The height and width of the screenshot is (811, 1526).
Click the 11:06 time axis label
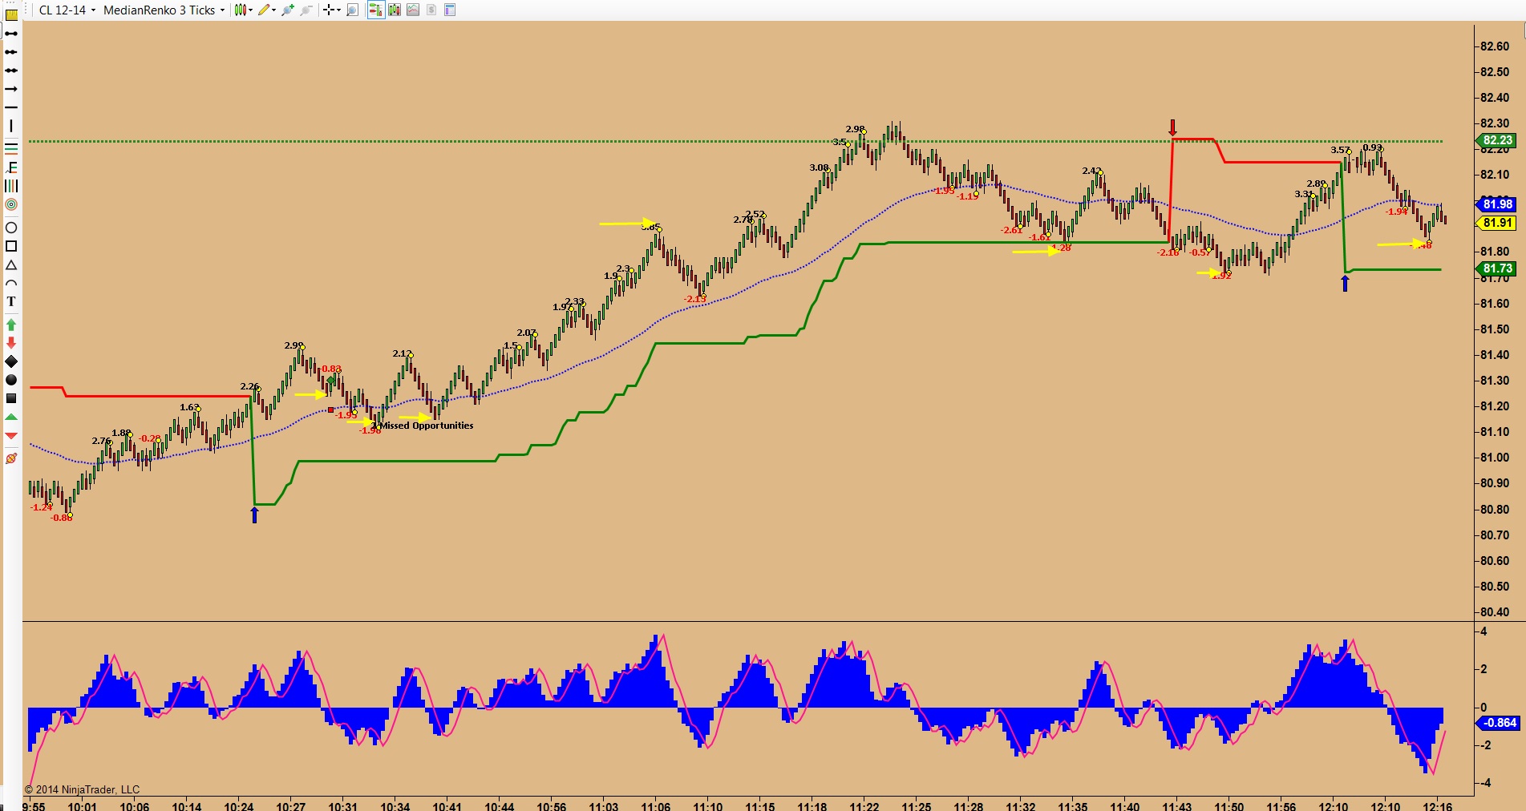(x=656, y=805)
